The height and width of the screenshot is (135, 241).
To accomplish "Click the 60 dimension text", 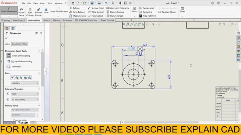I will 145,45.
